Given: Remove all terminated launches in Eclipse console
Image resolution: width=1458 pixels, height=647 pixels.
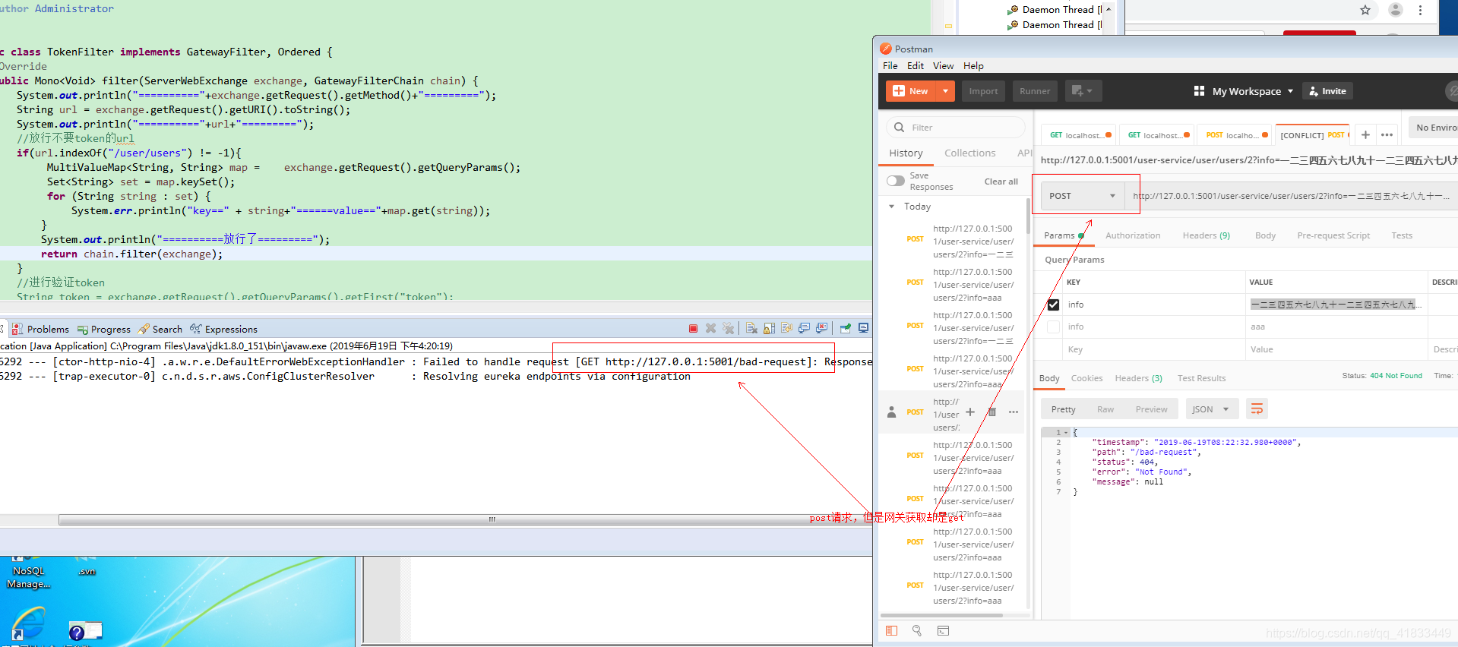Looking at the screenshot, I should [x=729, y=329].
